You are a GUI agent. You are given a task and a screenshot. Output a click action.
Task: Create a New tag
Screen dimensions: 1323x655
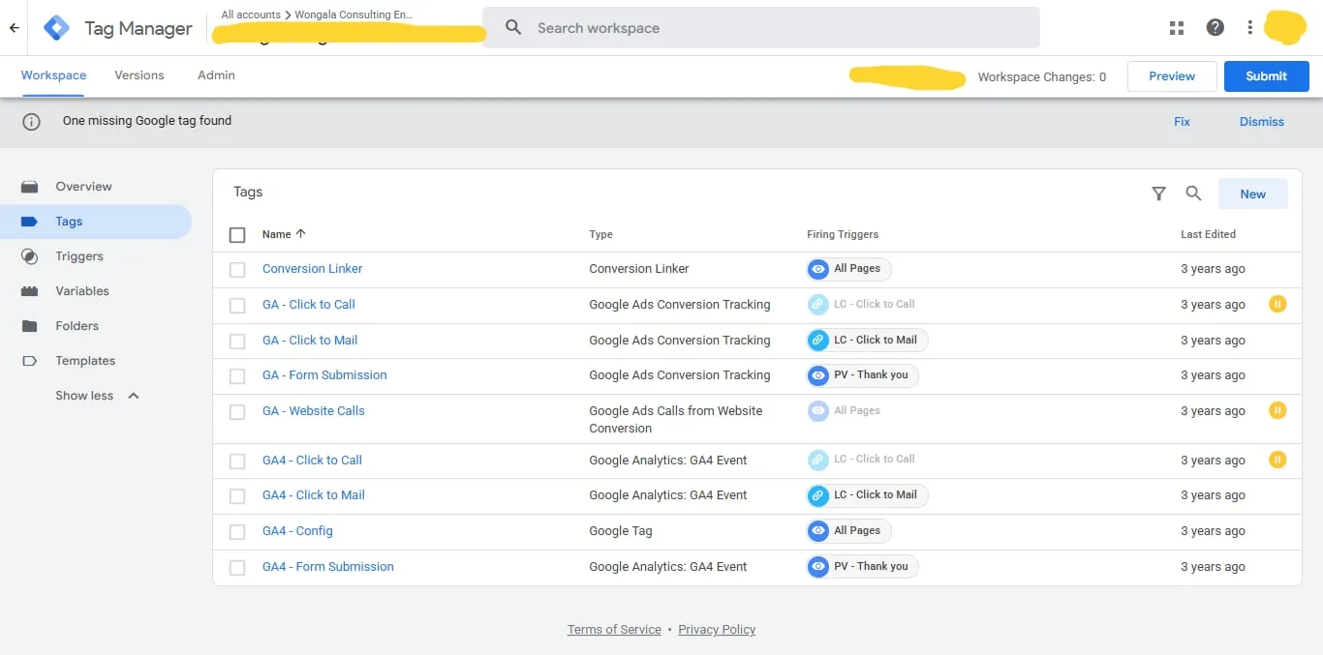pyautogui.click(x=1252, y=194)
